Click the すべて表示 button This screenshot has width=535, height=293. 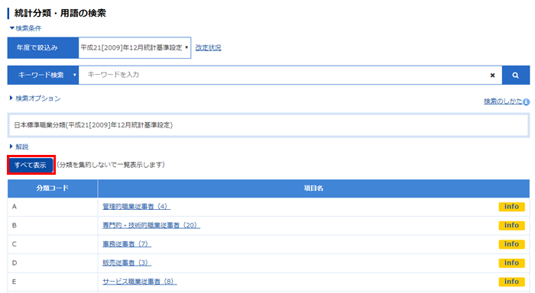point(31,166)
